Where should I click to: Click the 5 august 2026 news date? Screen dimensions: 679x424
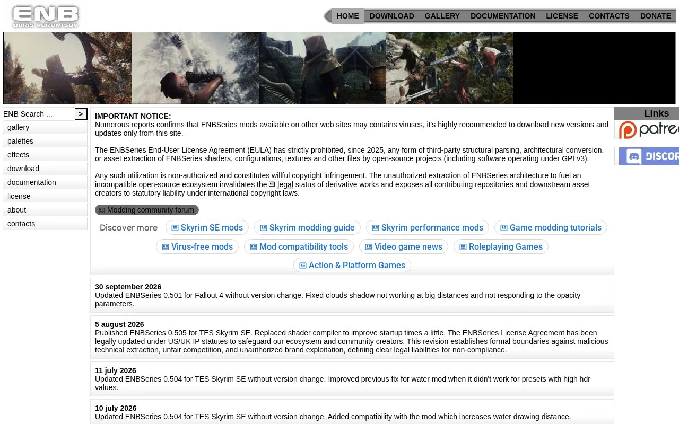tap(119, 324)
